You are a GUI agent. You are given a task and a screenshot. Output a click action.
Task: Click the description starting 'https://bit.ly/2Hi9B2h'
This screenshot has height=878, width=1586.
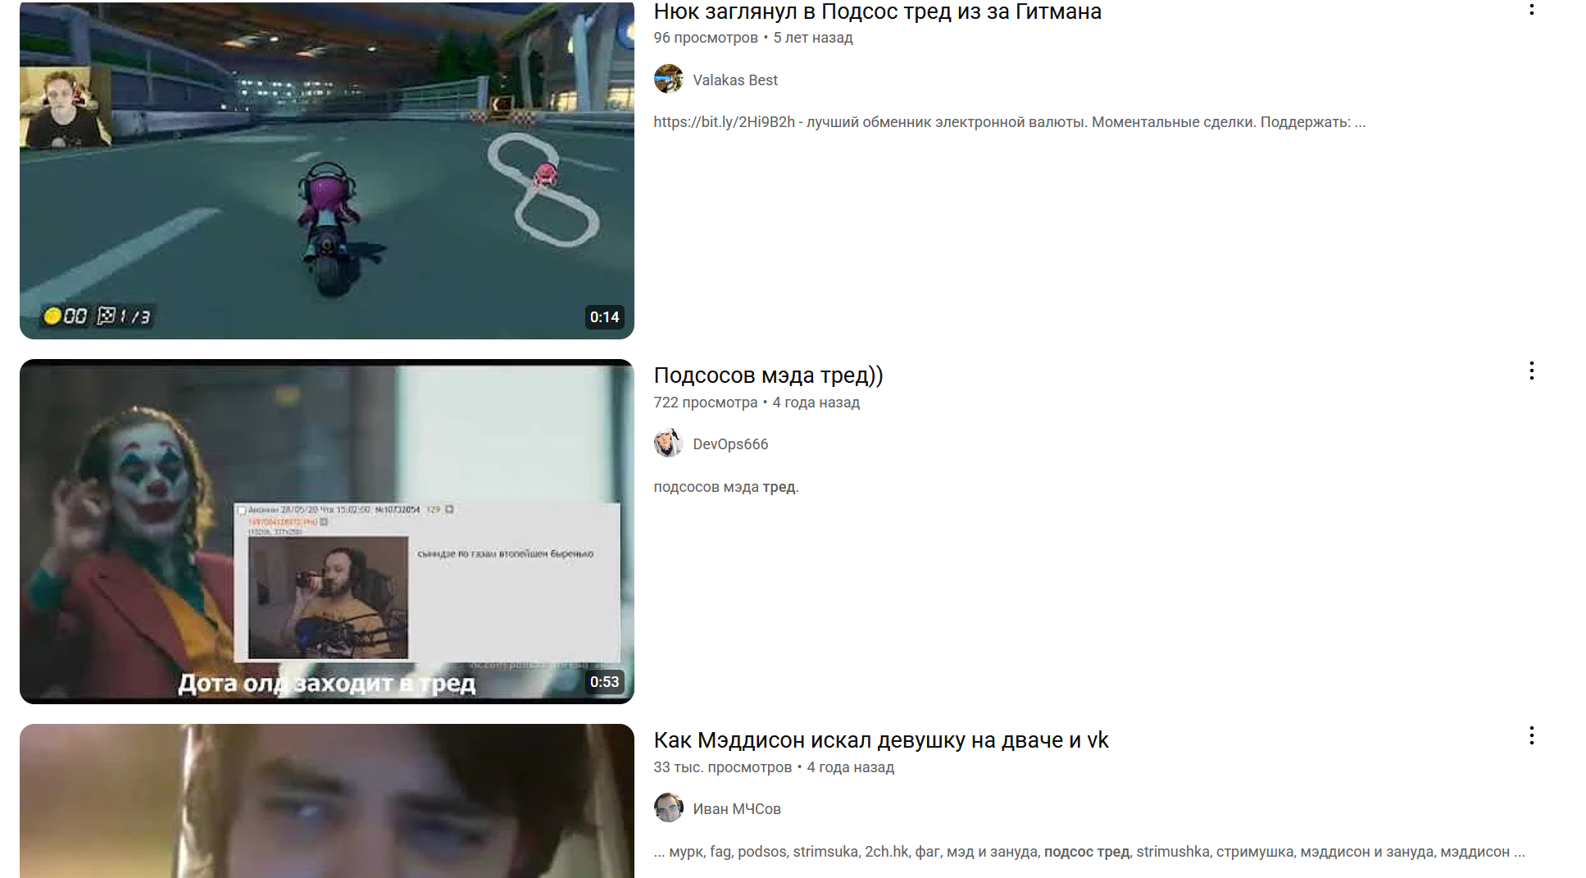(1009, 122)
